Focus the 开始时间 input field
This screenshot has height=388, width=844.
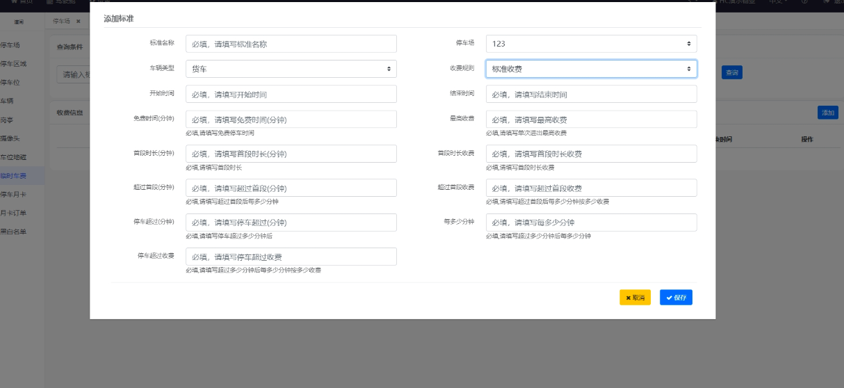[x=291, y=94]
